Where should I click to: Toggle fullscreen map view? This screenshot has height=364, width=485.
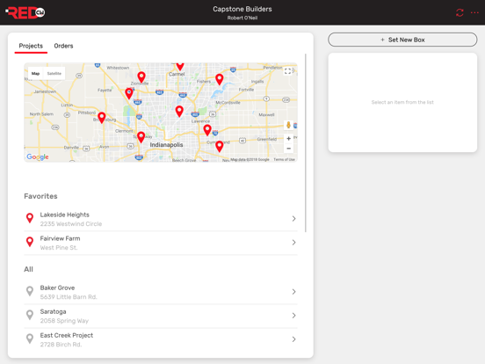click(x=287, y=71)
